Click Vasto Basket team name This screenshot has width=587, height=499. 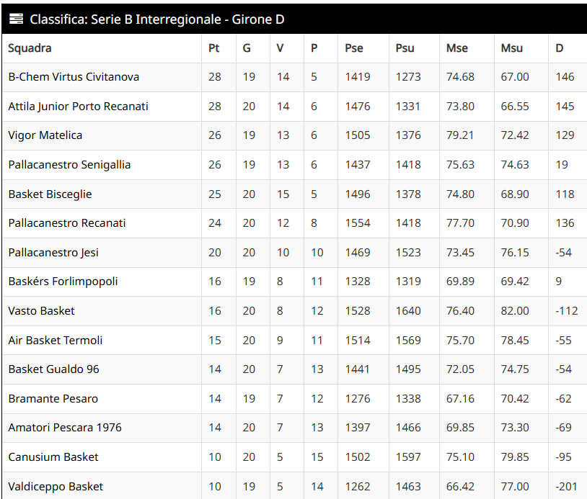[x=42, y=311]
